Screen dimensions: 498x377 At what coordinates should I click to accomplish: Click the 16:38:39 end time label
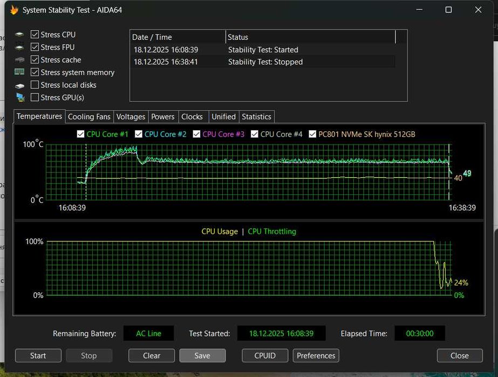(462, 208)
